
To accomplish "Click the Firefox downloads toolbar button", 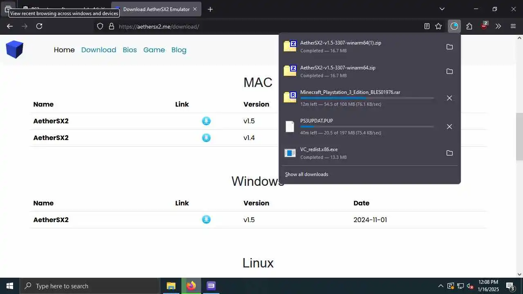I will point(454,26).
